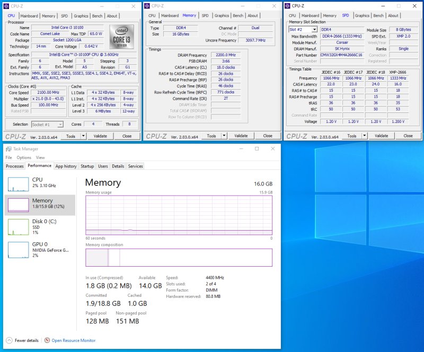Click the Task Manager title bar icon

tap(9, 148)
